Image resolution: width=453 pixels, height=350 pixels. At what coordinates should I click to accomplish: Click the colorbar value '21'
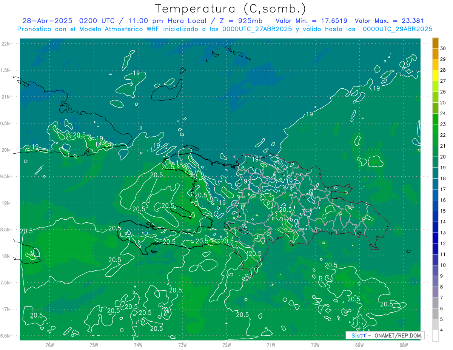(x=443, y=146)
